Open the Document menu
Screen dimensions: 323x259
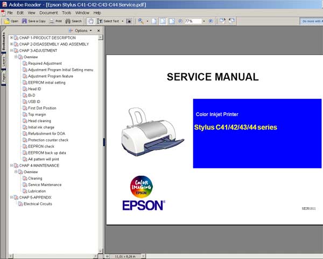(48, 12)
